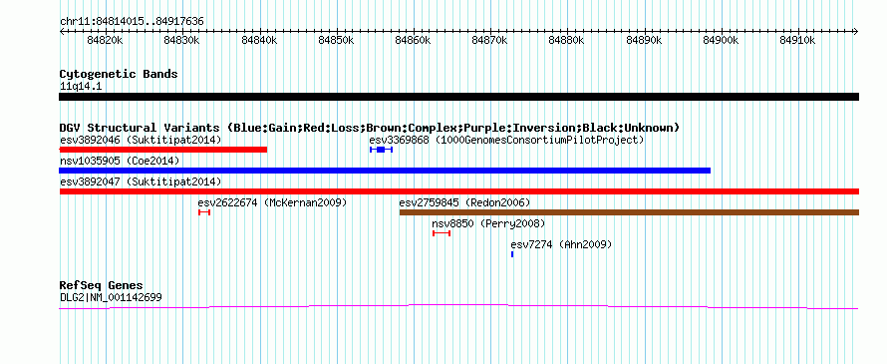The width and height of the screenshot is (887, 364).
Task: Click the black 11q14.1 cytogenetic band bar
Action: pyautogui.click(x=459, y=97)
